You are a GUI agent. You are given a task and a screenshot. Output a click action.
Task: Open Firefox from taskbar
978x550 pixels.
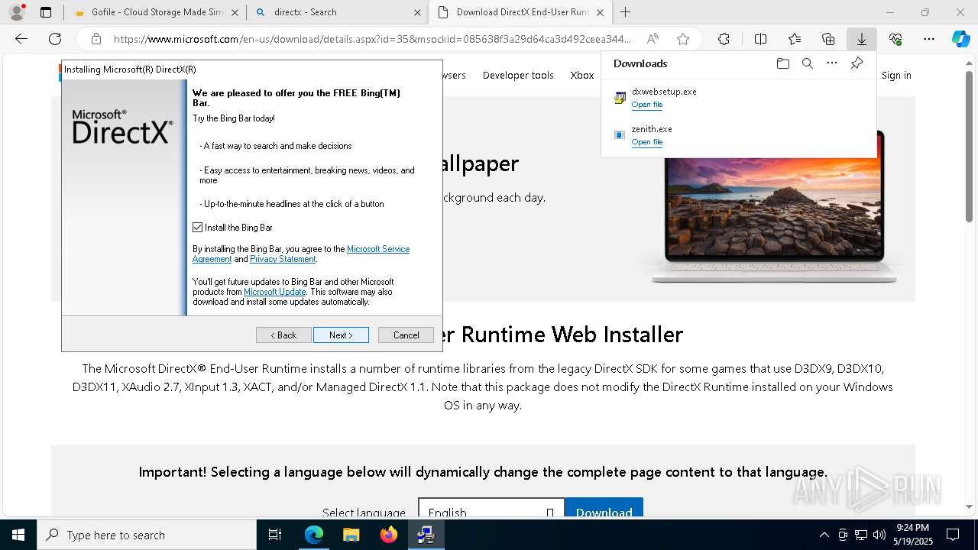(389, 535)
